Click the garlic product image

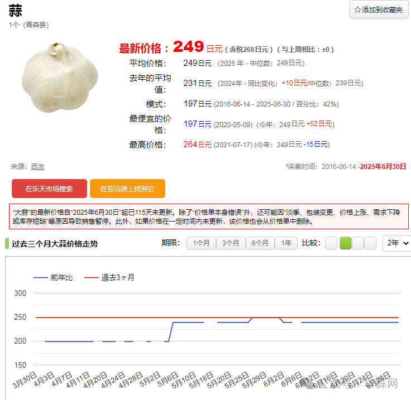(x=60, y=77)
